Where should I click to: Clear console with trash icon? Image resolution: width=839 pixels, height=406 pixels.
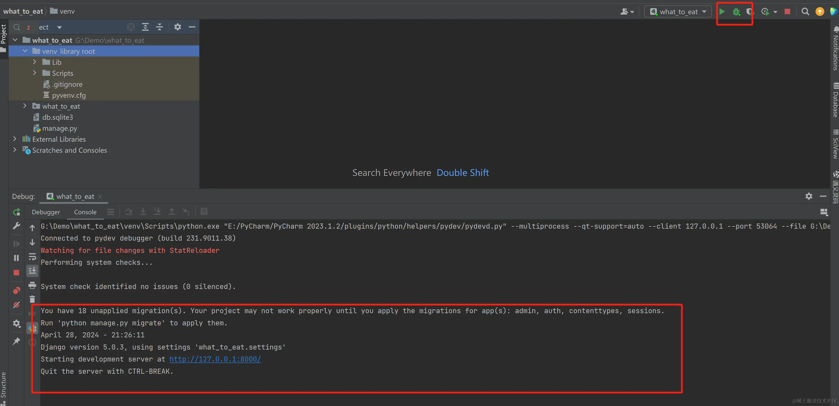[x=32, y=299]
